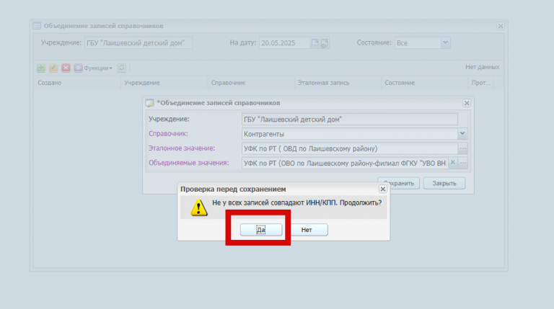The image size is (554, 309).
Task: Click the Учреждение field in the edit form
Action: [x=350, y=120]
